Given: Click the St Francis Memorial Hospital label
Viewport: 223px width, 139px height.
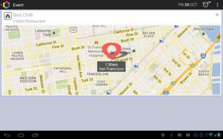Looking at the screenshot, I should [95, 51].
